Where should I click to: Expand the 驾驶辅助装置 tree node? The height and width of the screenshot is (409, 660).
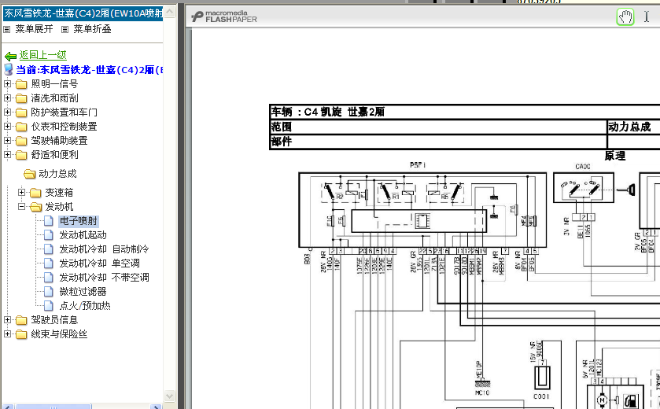point(7,140)
